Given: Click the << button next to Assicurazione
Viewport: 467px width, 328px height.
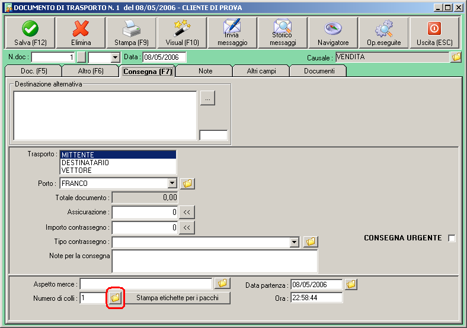Looking at the screenshot, I should pos(187,212).
